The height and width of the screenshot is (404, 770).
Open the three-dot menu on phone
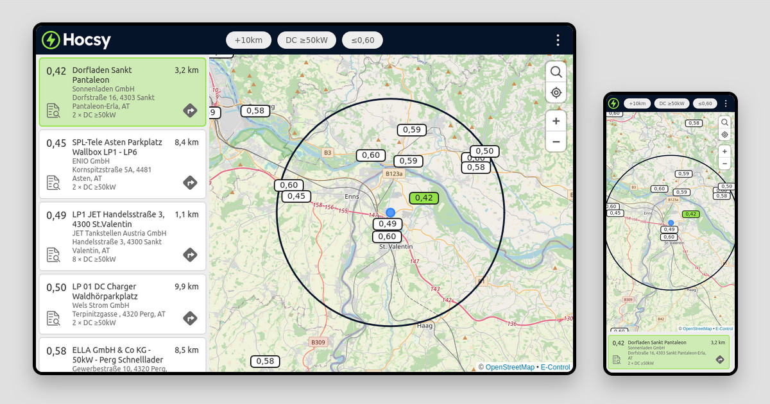[726, 103]
